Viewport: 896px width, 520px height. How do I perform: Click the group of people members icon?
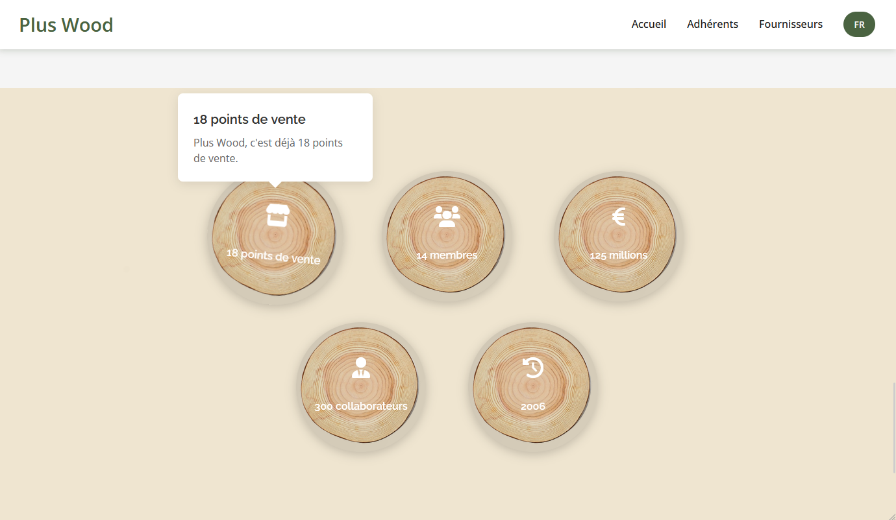pyautogui.click(x=446, y=215)
